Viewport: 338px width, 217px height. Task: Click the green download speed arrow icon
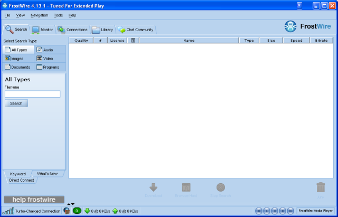pyautogui.click(x=87, y=211)
